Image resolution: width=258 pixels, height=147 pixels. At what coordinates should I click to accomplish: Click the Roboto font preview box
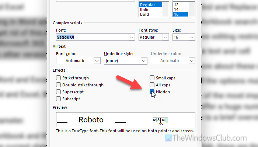point(126,119)
